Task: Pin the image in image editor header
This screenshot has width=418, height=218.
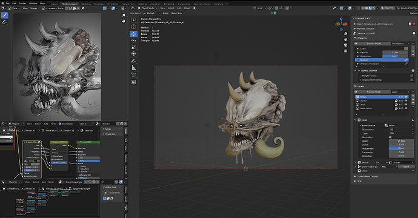Action: [83, 8]
